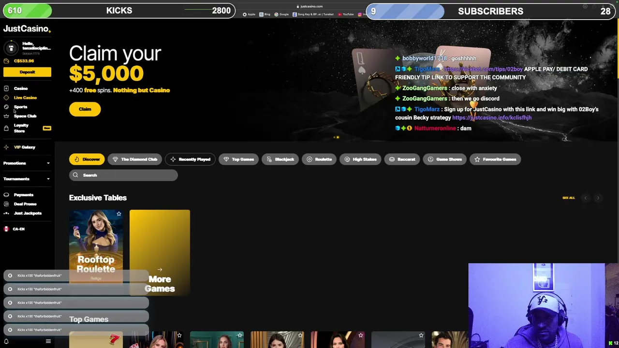Change the CA-EN language selector
The width and height of the screenshot is (619, 348).
click(15, 229)
